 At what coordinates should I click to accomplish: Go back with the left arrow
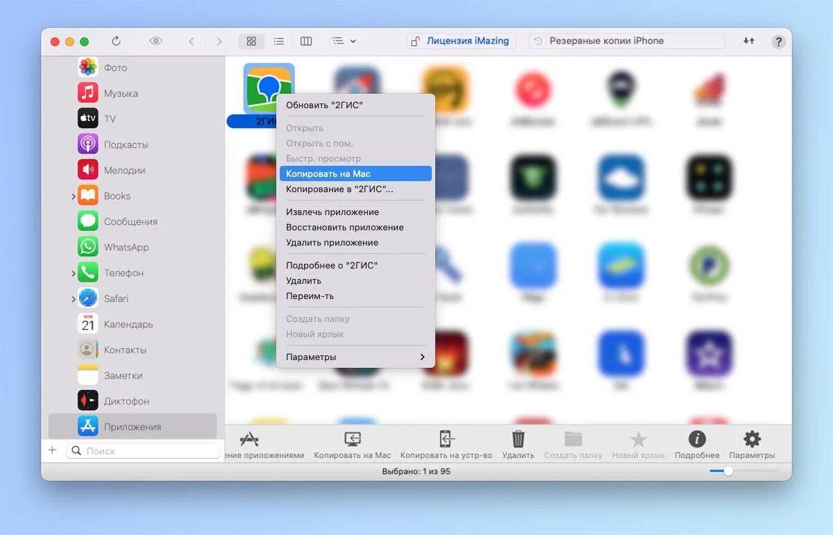click(x=192, y=41)
